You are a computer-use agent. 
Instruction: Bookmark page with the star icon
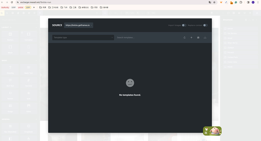click(214, 2)
